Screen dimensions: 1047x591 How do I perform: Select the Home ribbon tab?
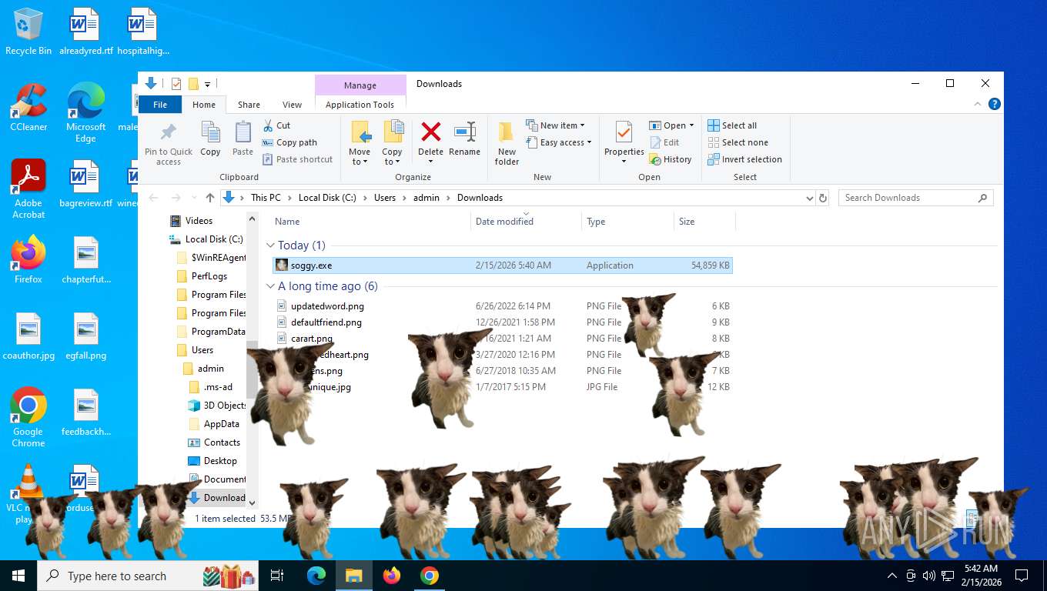204,105
